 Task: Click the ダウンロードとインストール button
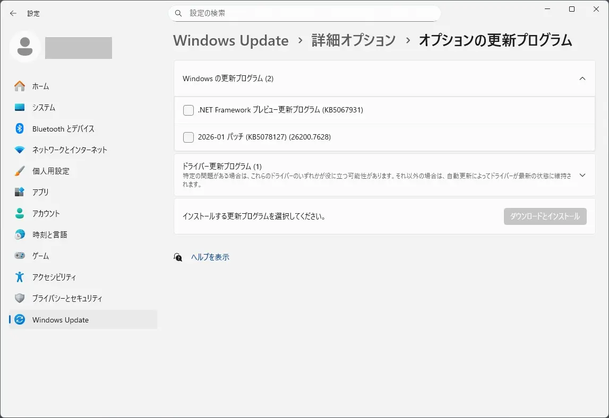click(545, 216)
